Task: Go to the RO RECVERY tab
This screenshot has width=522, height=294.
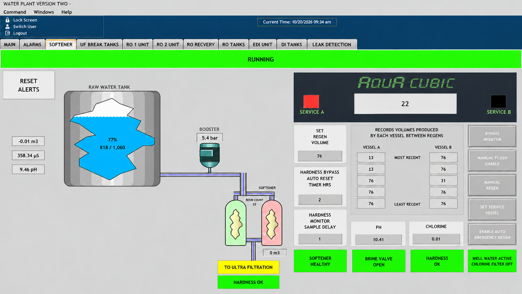Action: point(201,44)
